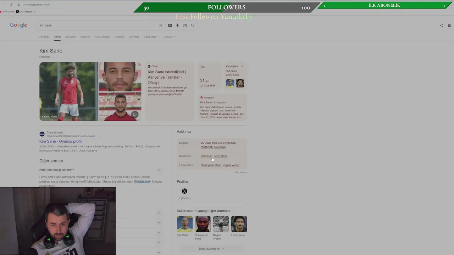The height and width of the screenshot is (255, 454).
Task: Open options menu for Transfermarkt result
Action: tap(99, 136)
